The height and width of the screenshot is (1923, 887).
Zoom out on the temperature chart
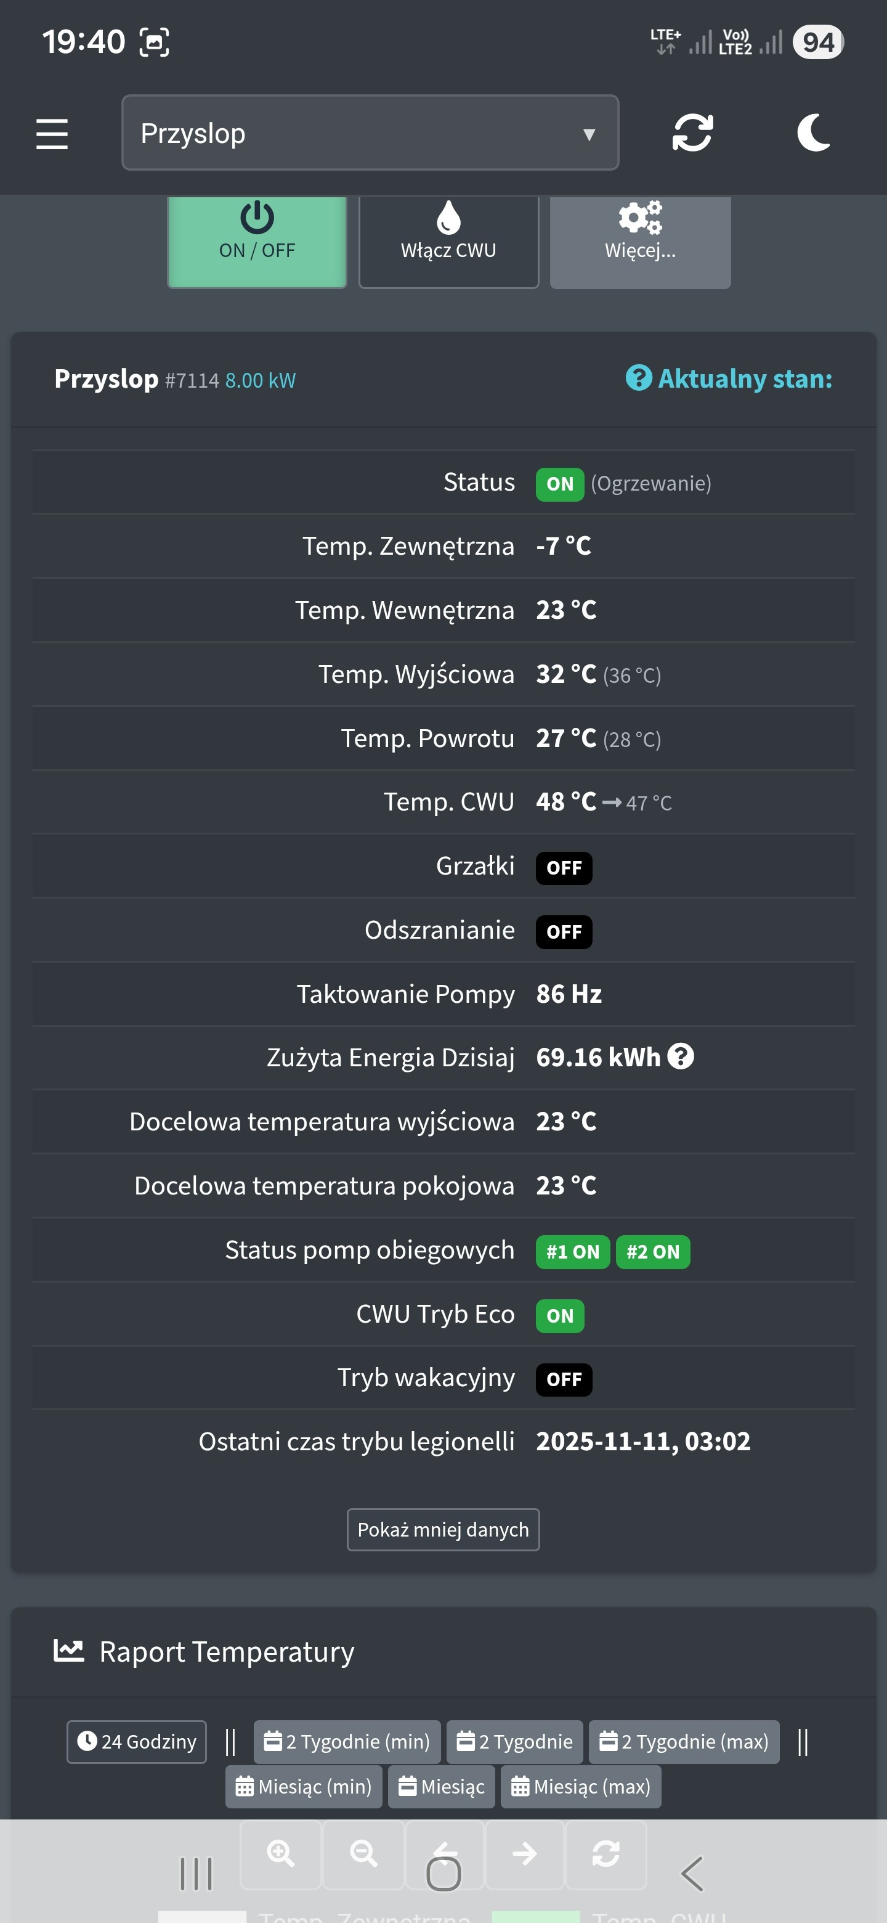tap(363, 1853)
